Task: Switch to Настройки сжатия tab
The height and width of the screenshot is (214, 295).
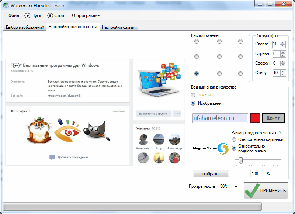Action: tap(119, 27)
